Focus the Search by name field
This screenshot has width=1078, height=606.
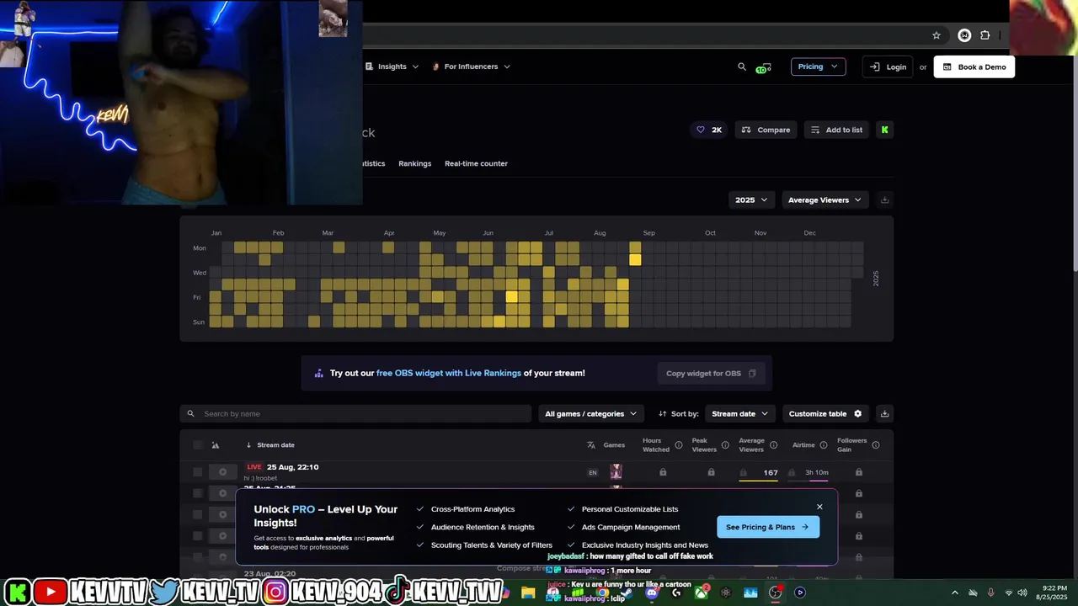point(355,413)
